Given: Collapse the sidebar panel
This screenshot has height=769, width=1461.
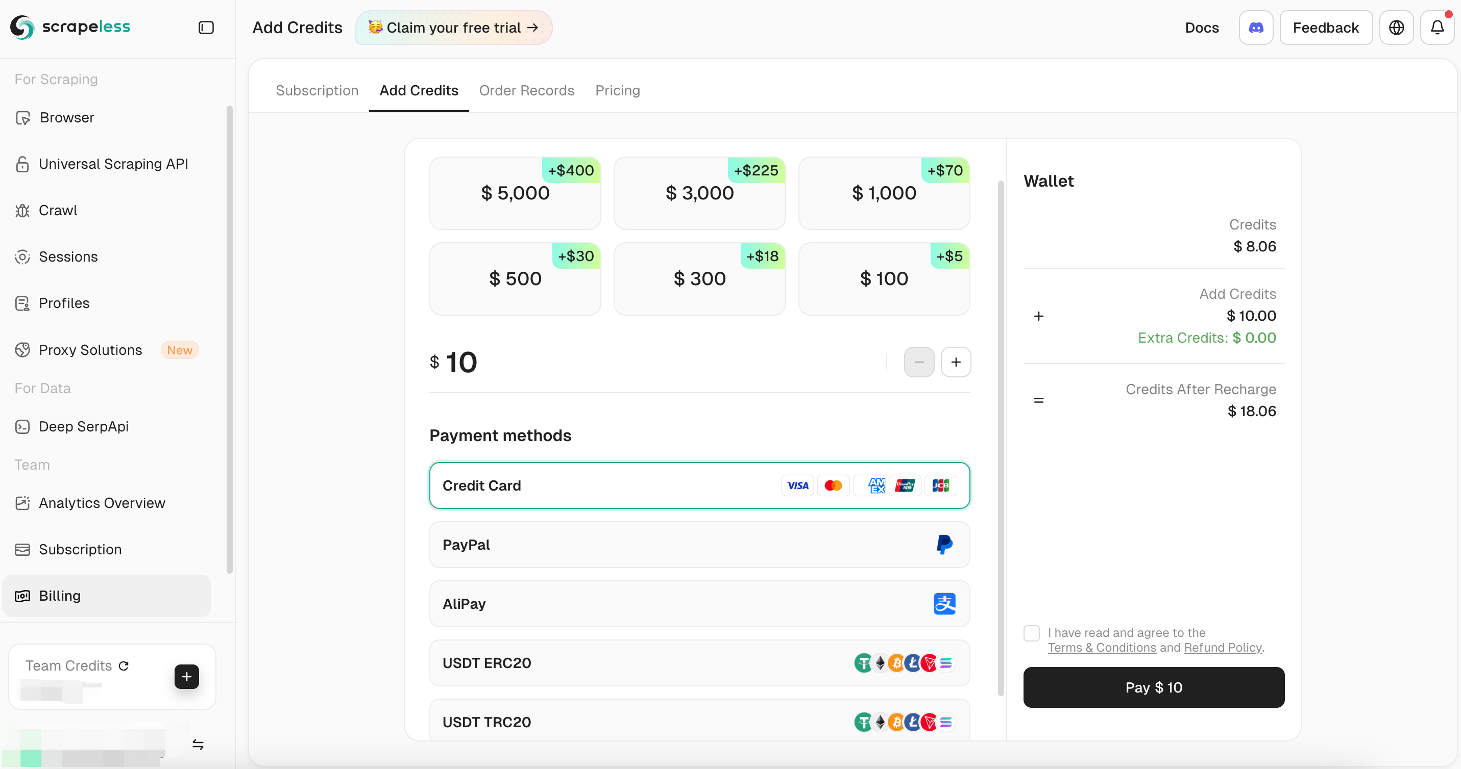Looking at the screenshot, I should (x=206, y=27).
